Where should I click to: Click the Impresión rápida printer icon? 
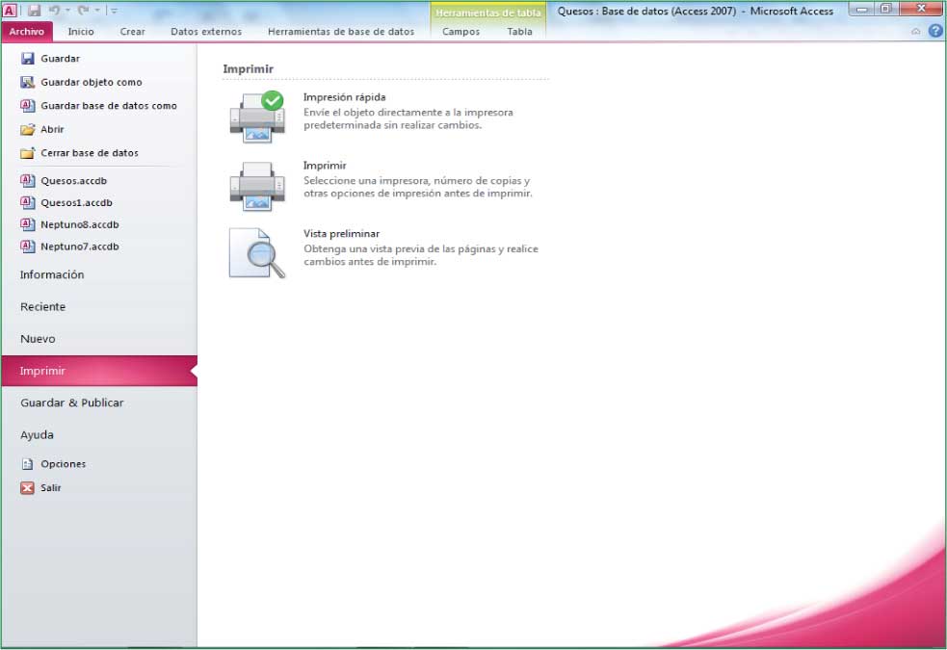(256, 117)
